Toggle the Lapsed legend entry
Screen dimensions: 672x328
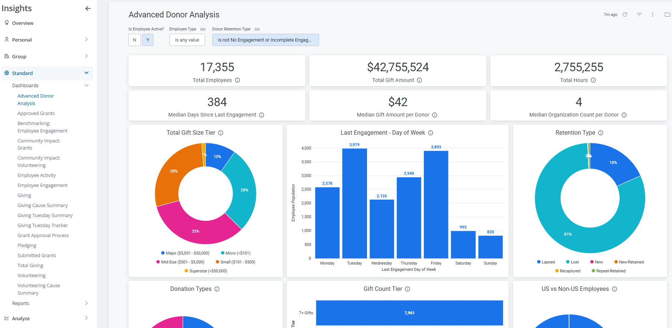tap(546, 262)
